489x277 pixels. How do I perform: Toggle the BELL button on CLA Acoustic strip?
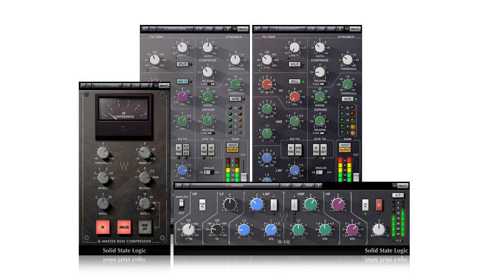click(294, 81)
